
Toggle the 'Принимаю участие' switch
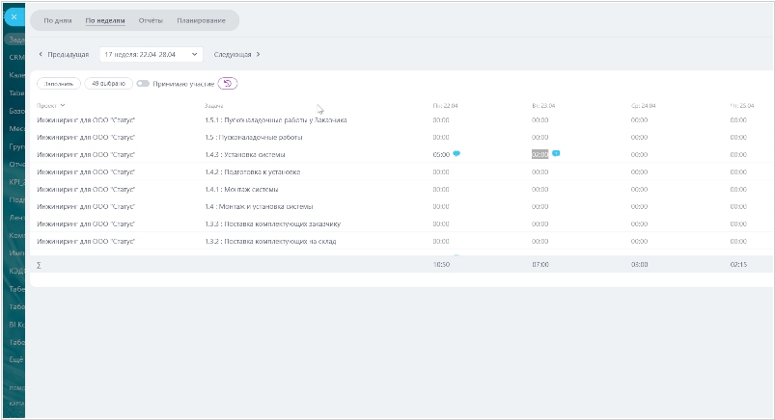pos(143,84)
